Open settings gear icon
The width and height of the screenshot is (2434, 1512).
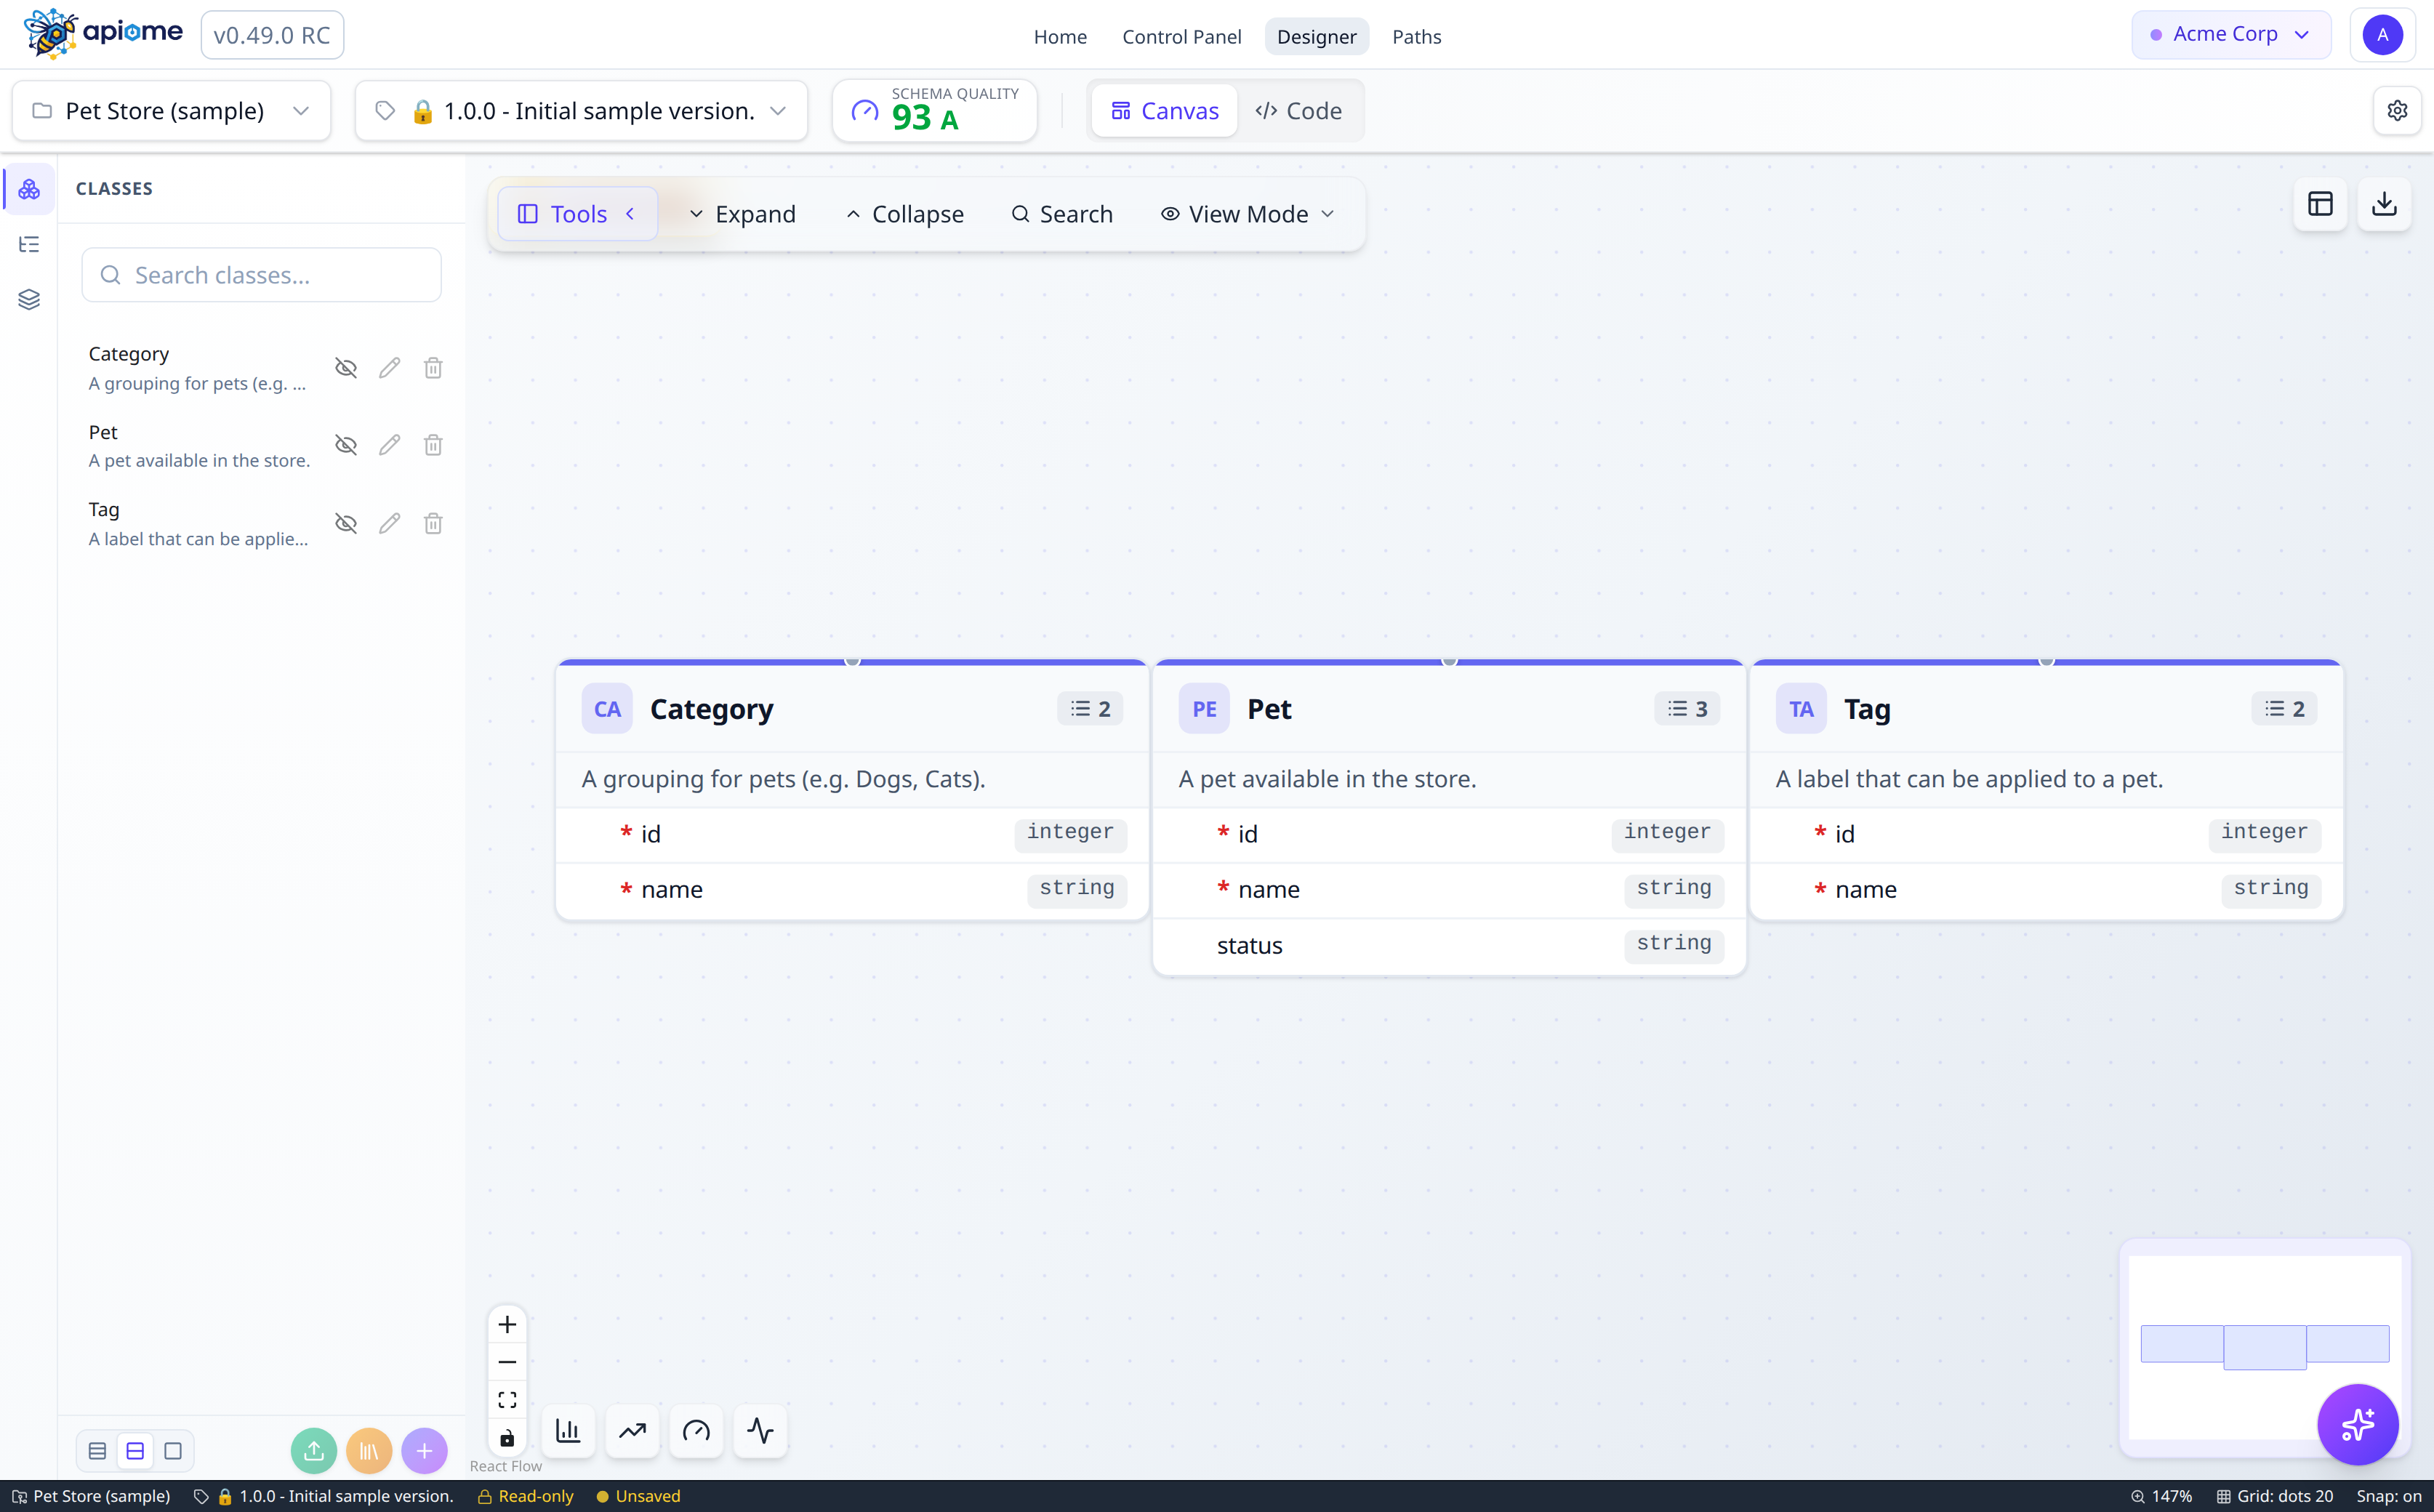tap(2397, 110)
